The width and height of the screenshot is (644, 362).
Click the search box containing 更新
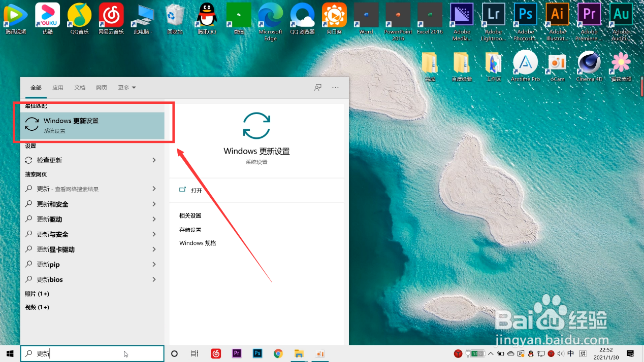[92, 353]
